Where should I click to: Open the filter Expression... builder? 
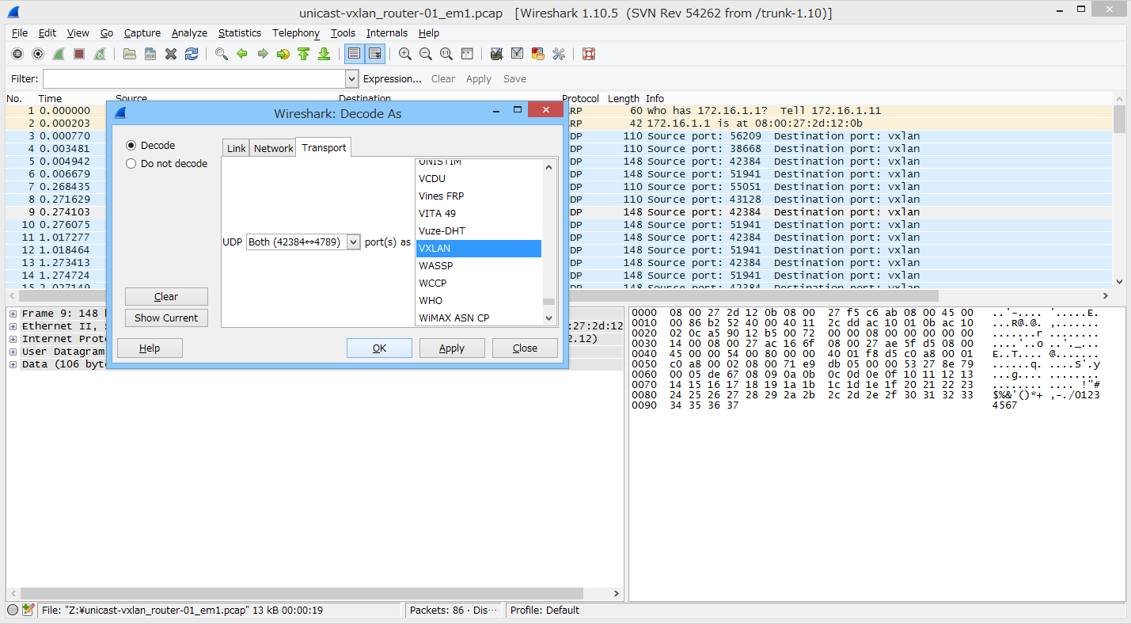(x=393, y=78)
